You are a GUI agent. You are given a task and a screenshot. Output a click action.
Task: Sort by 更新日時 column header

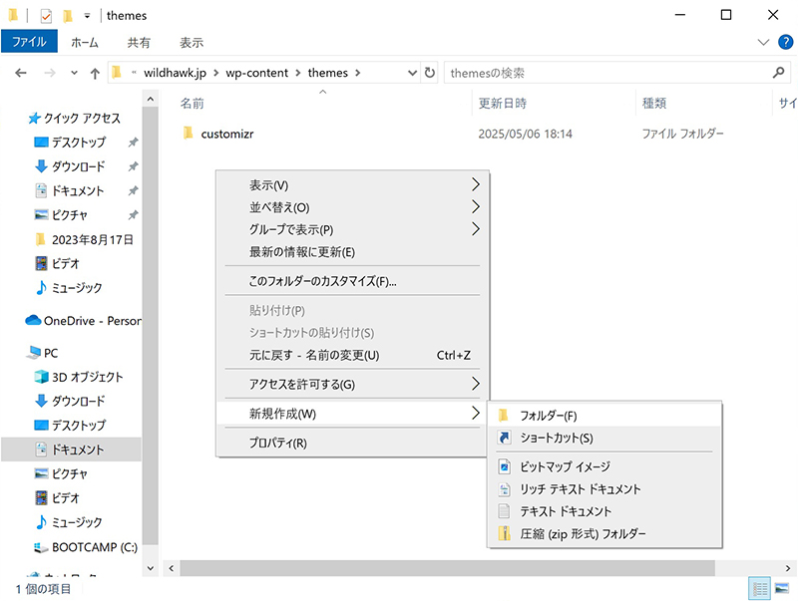point(503,103)
